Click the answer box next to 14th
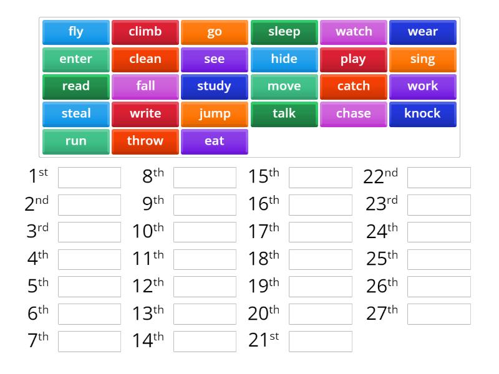The width and height of the screenshot is (499, 374). point(205,341)
